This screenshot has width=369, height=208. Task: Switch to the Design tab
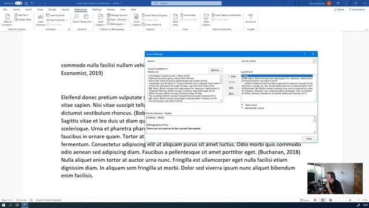coord(52,9)
